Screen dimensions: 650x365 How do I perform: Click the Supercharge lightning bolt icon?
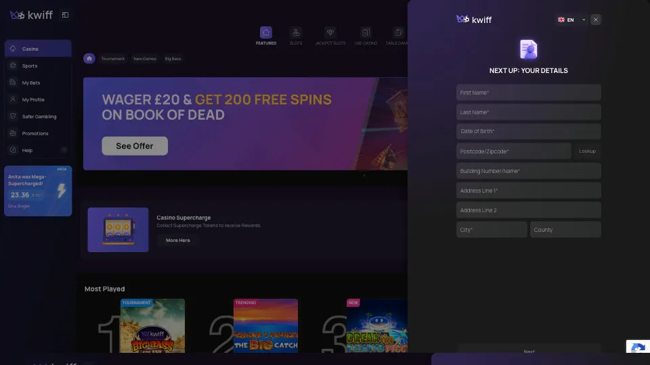(x=62, y=191)
